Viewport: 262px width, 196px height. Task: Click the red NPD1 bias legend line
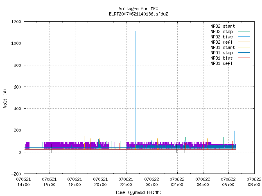click(244, 58)
